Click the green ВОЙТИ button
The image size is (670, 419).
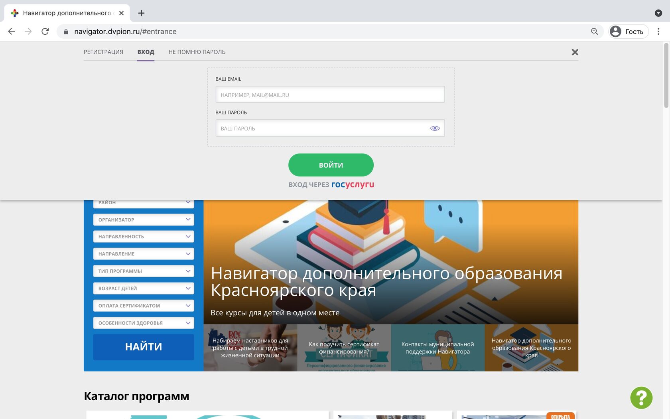[x=331, y=165]
